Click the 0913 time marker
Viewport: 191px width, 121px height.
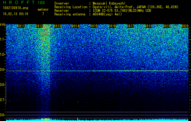(x=57, y=26)
